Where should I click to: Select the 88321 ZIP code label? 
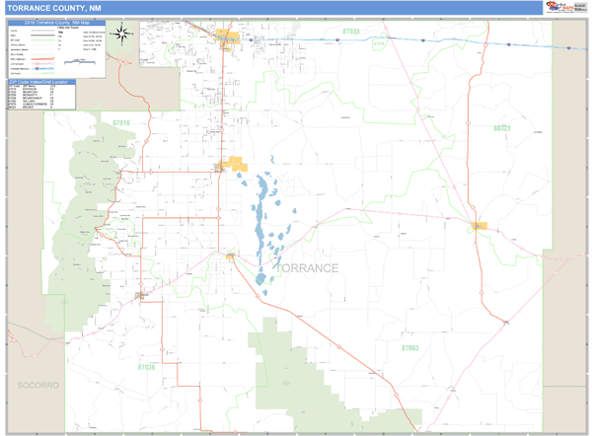pyautogui.click(x=503, y=128)
